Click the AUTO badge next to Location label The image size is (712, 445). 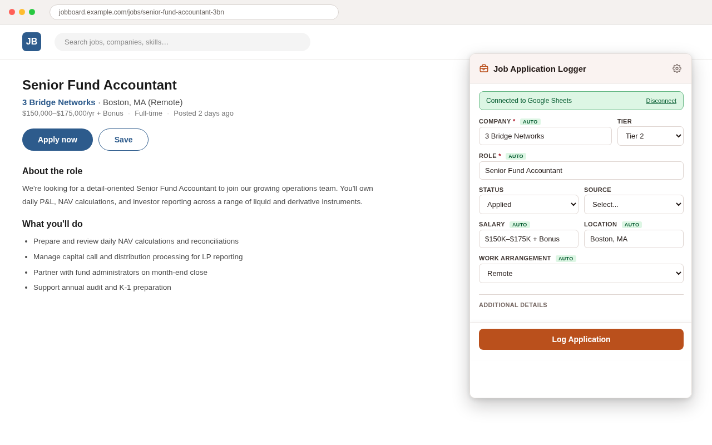pos(632,225)
